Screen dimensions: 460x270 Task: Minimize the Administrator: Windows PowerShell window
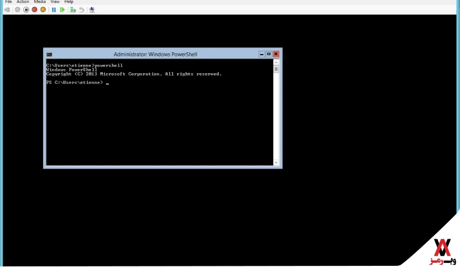(262, 54)
